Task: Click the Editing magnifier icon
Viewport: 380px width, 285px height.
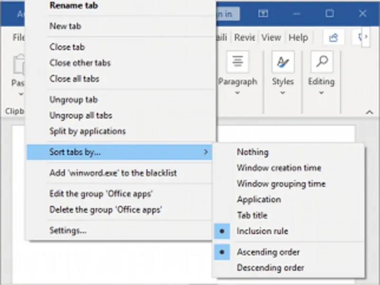Action: pos(321,62)
